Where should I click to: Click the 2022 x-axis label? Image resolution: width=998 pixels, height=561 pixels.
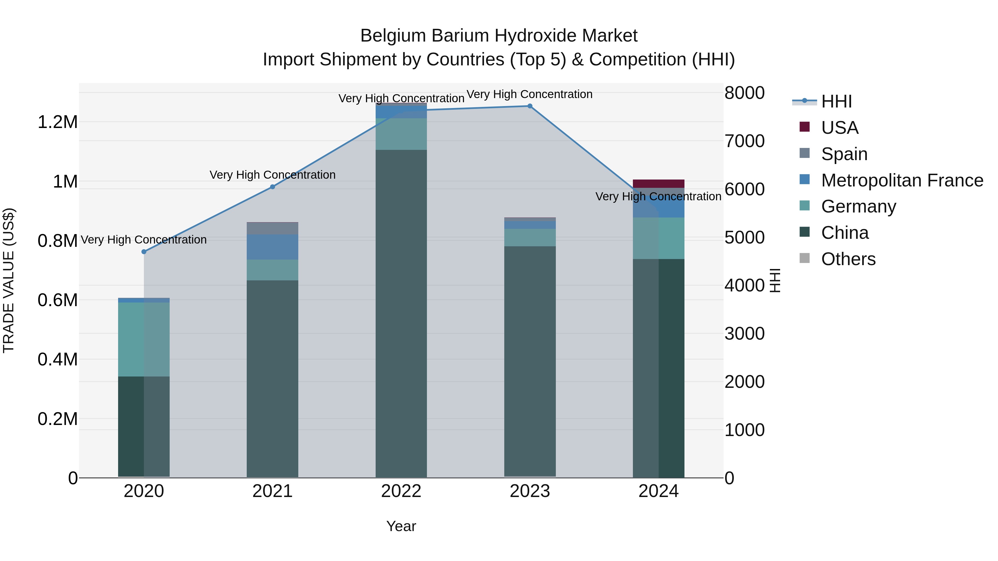[401, 491]
